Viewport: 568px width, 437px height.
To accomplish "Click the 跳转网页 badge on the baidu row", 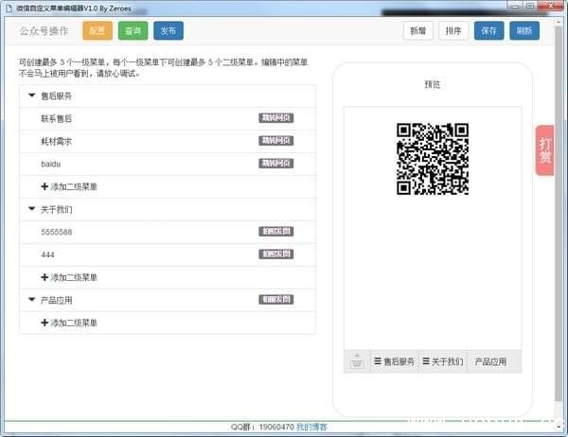I will (275, 164).
